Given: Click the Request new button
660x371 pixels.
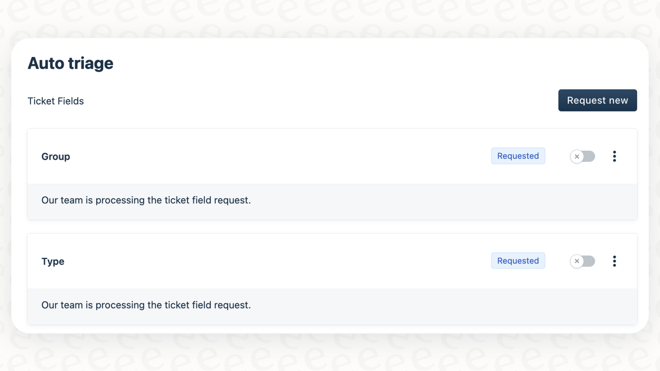Looking at the screenshot, I should [x=598, y=100].
